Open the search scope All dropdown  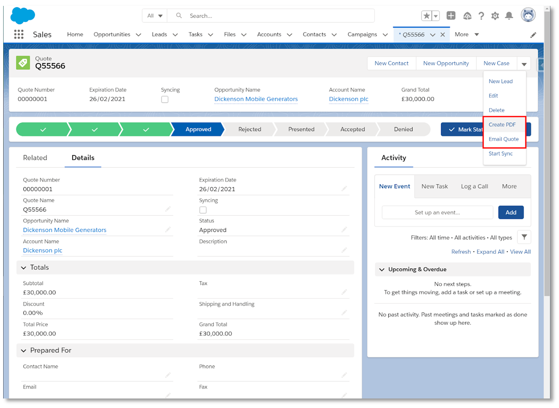[x=155, y=16]
